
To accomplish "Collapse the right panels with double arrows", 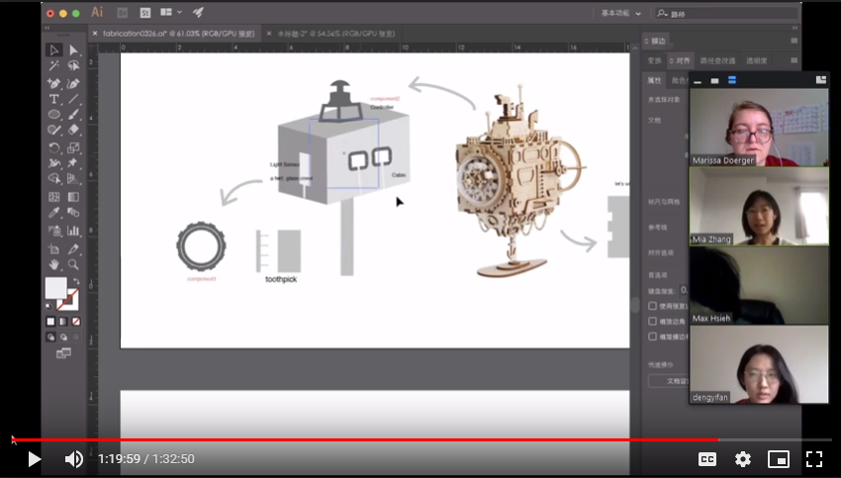I will point(794,28).
